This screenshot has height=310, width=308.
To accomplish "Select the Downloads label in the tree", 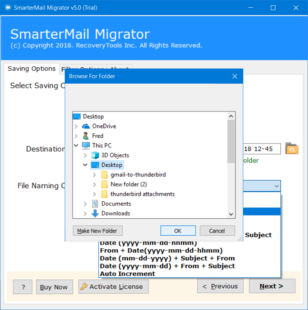I will (116, 213).
